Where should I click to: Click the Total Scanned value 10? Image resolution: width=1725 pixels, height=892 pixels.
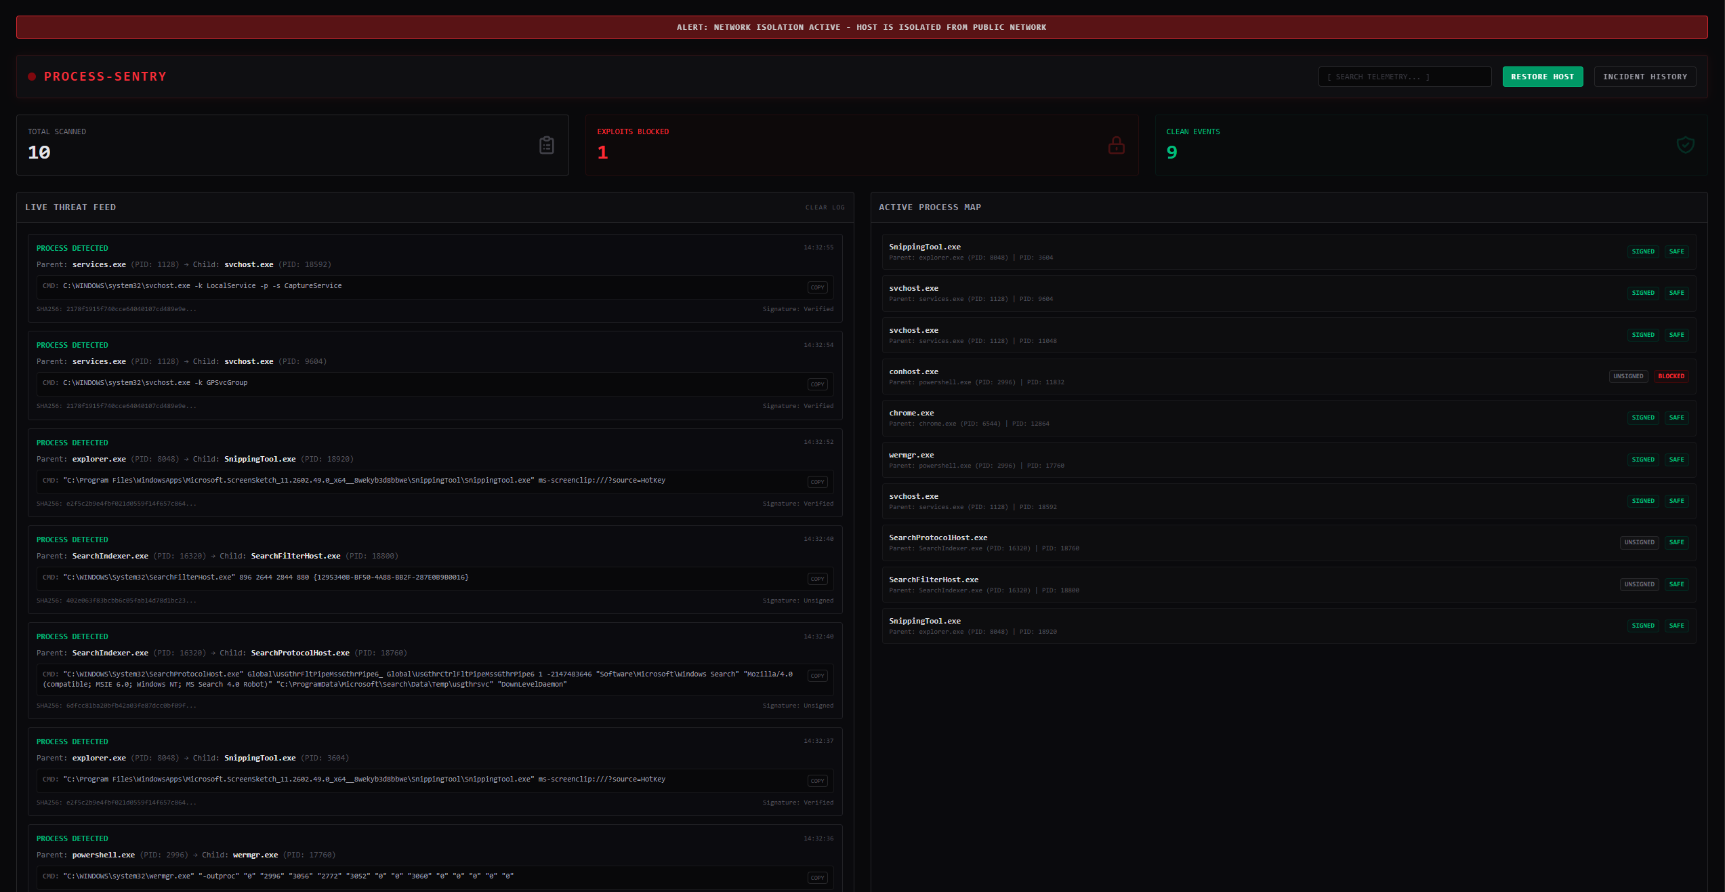39,153
